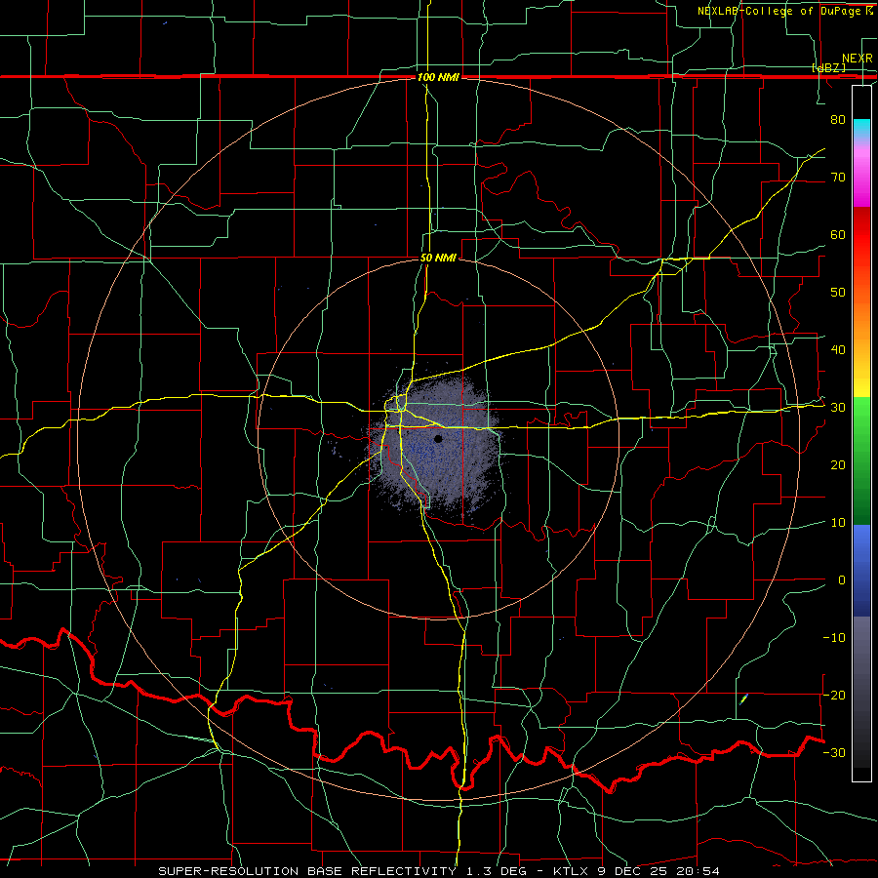Pick the green segment of color bar
Viewport: 878px width, 878px height.
click(x=861, y=460)
